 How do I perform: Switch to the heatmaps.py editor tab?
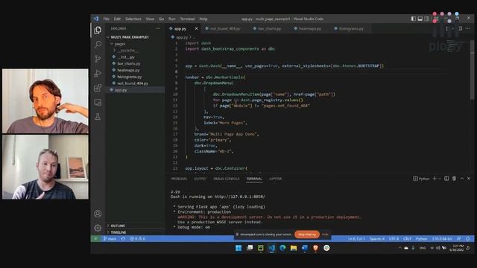310,28
